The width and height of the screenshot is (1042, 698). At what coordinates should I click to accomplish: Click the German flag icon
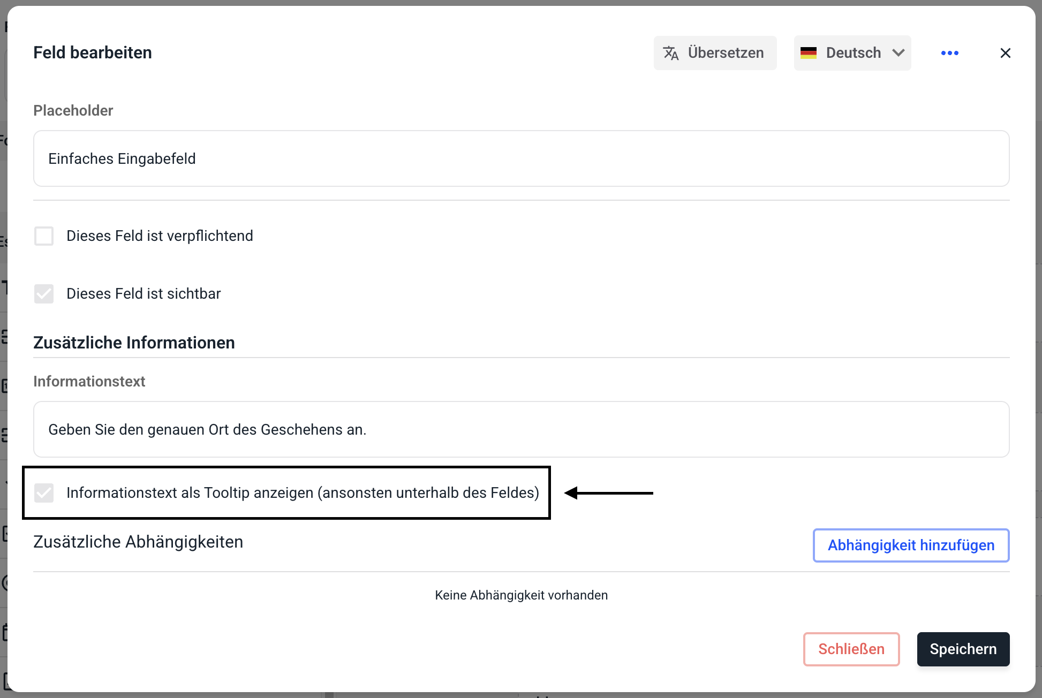[808, 53]
